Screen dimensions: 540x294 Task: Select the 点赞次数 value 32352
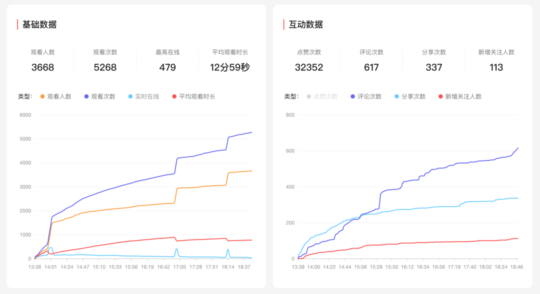(309, 67)
